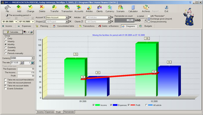Switch to bottom Expenses chart tab
Image resolution: width=203 pixels, height=115 pixels.
(x=50, y=112)
